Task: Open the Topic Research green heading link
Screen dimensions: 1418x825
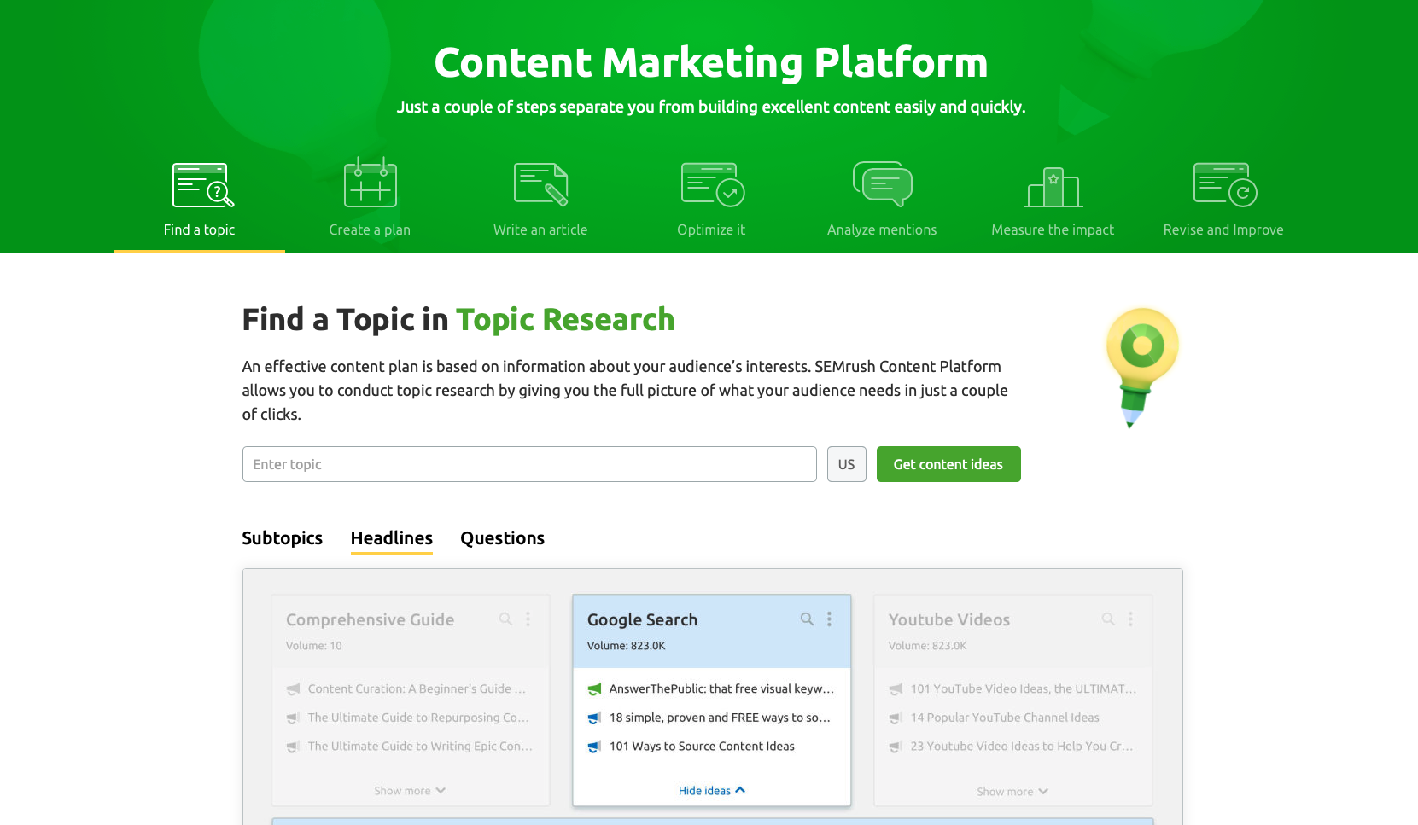Action: [x=565, y=319]
